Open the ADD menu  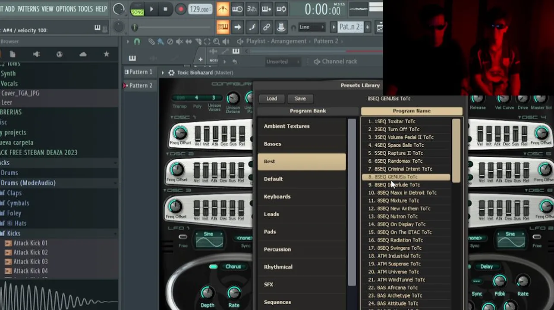pos(10,9)
